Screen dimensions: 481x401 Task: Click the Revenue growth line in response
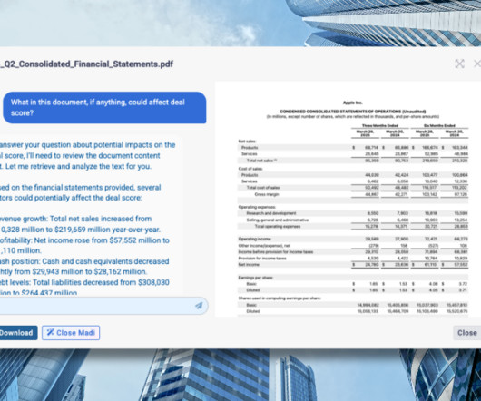(x=81, y=224)
